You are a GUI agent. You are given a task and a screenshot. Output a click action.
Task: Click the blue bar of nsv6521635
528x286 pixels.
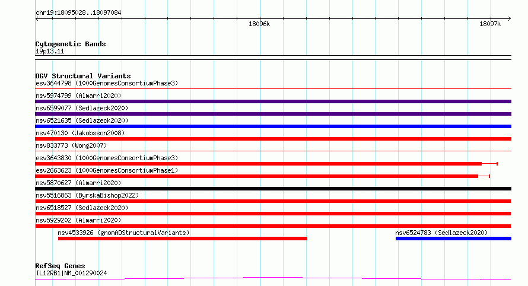(x=273, y=126)
